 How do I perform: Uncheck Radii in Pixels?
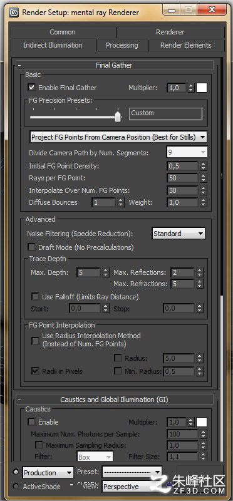point(35,371)
